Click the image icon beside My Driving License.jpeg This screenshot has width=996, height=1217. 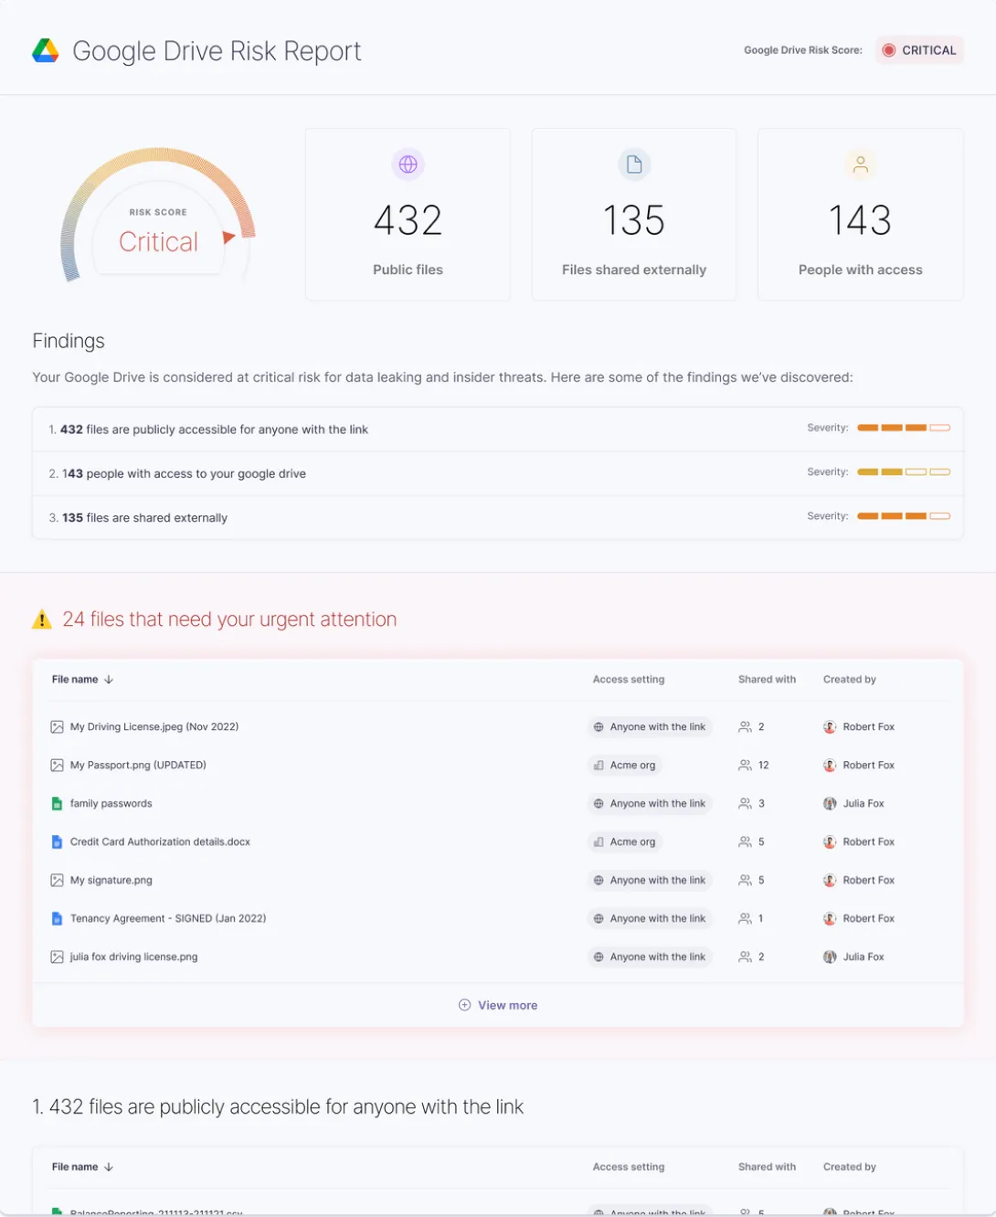(57, 727)
